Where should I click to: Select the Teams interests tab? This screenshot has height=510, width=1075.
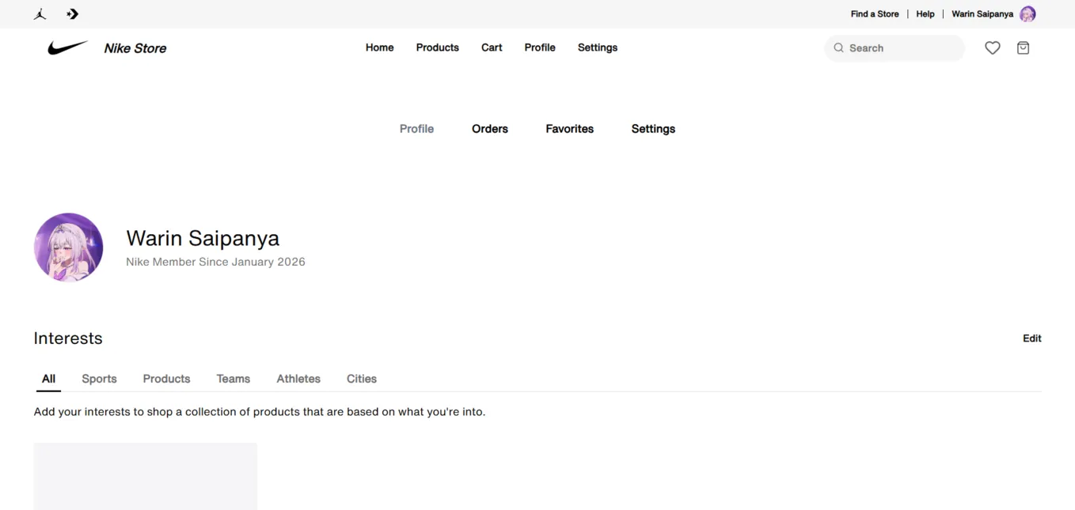click(x=234, y=379)
